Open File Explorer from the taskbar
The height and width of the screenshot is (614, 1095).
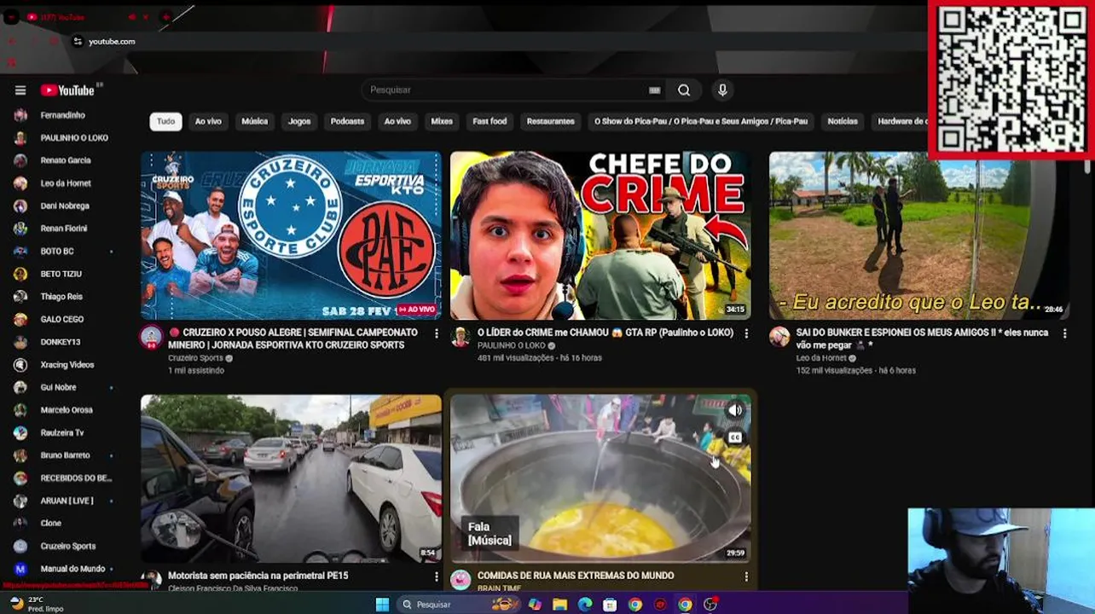[559, 605]
